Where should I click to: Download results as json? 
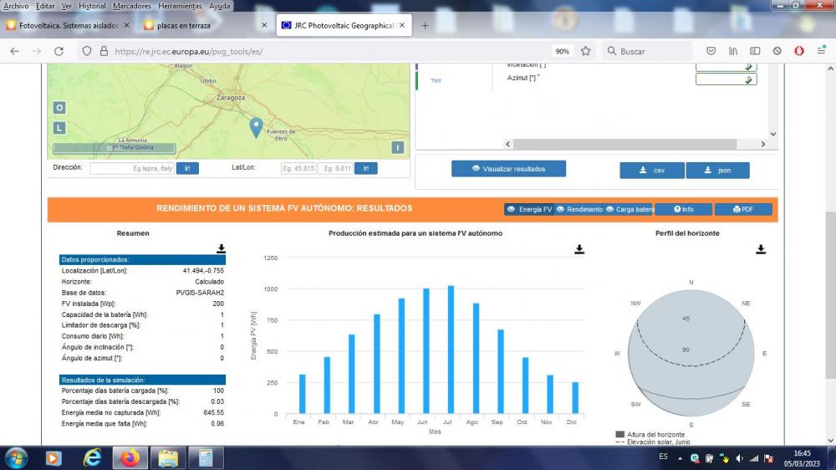coord(717,170)
